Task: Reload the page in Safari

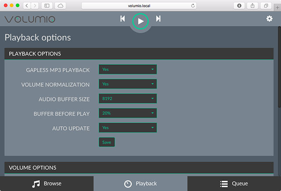Action: 193,6
